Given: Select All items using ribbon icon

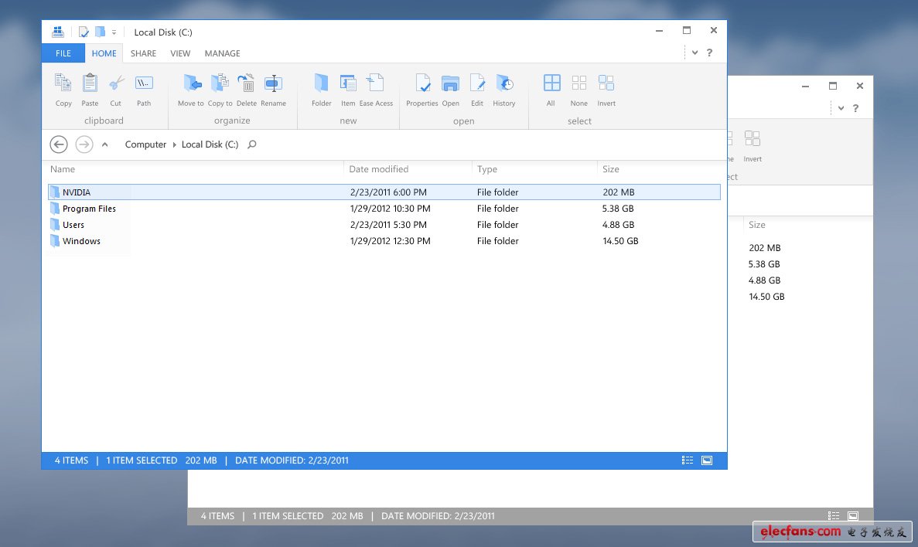Looking at the screenshot, I should (551, 83).
